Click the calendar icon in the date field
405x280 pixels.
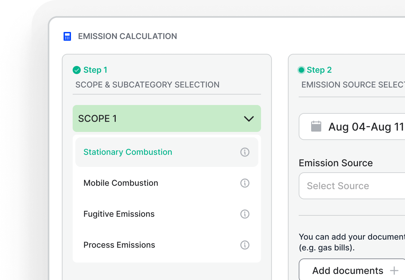[x=316, y=126]
